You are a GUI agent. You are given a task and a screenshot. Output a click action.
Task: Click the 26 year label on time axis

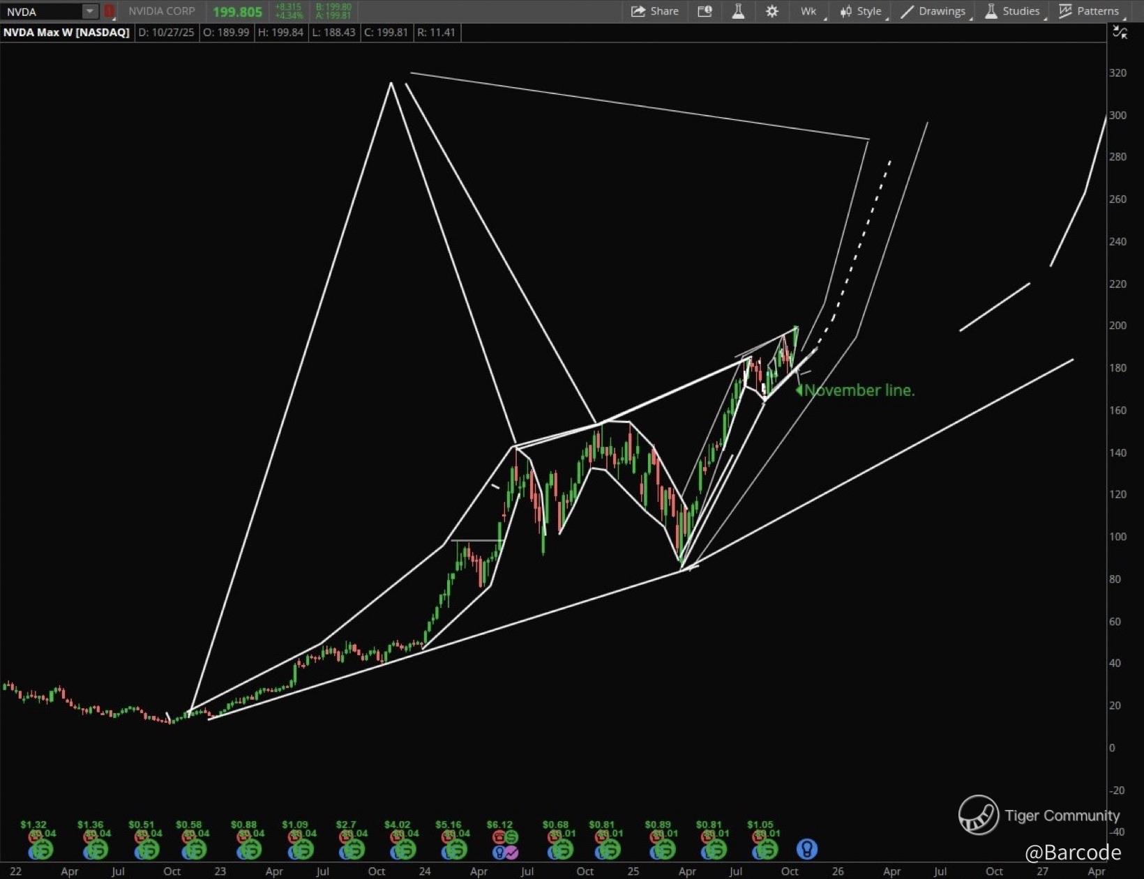point(838,871)
